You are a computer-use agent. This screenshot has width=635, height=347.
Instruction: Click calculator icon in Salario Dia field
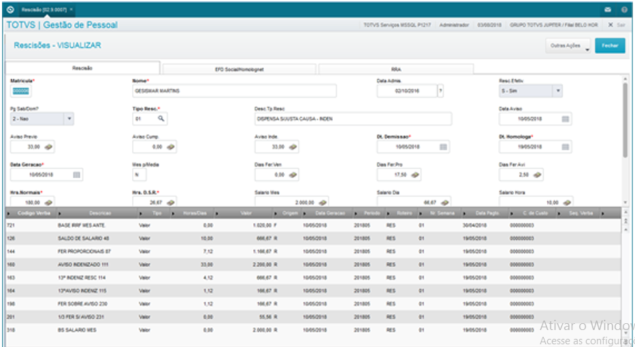coord(445,202)
